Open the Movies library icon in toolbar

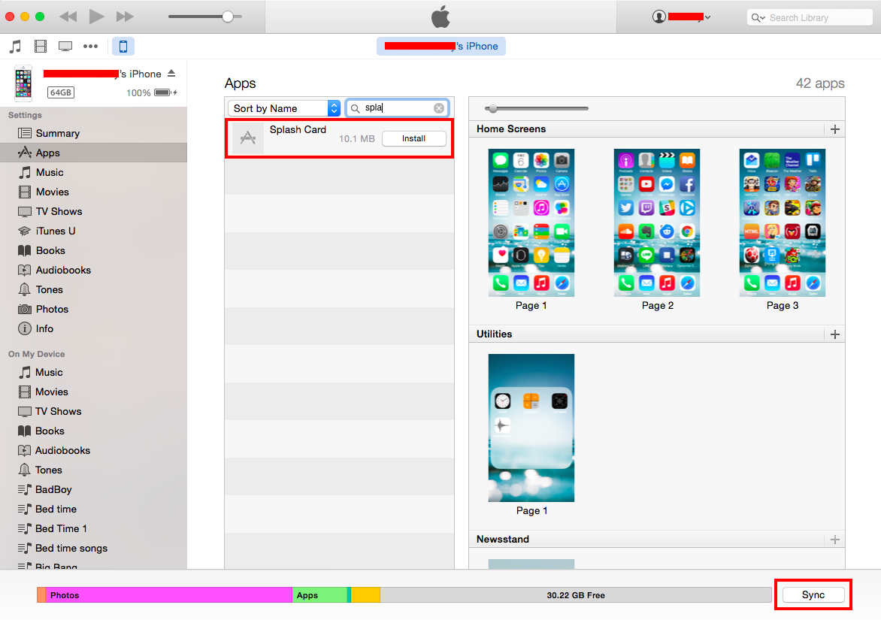coord(41,46)
